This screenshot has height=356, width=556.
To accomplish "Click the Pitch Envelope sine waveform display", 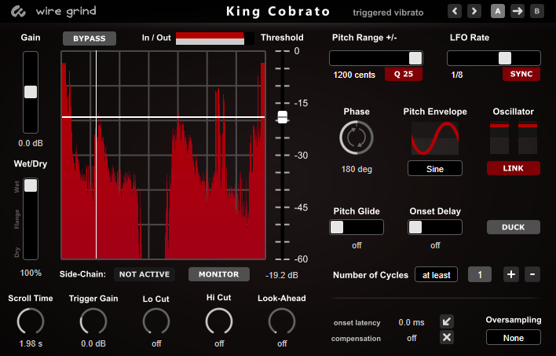I will click(435, 138).
